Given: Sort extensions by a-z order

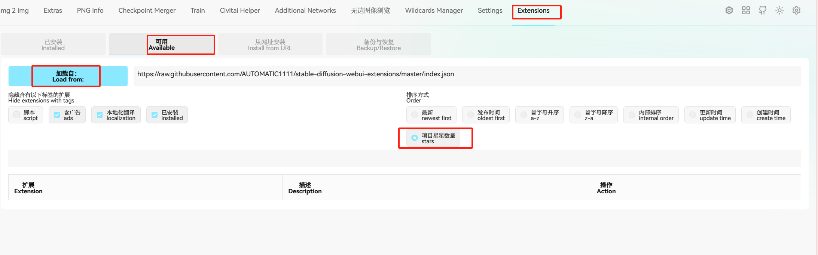Looking at the screenshot, I should click(x=524, y=115).
